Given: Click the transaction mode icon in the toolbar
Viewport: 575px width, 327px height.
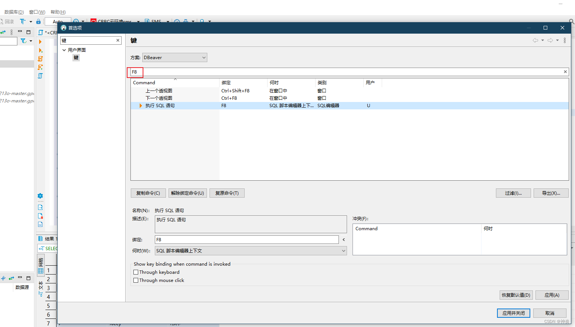Looking at the screenshot, I should (x=23, y=21).
